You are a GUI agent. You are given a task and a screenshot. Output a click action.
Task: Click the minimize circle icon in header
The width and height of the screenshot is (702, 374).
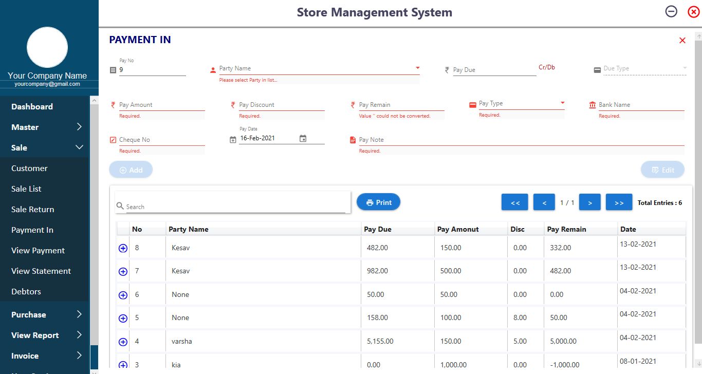point(671,11)
